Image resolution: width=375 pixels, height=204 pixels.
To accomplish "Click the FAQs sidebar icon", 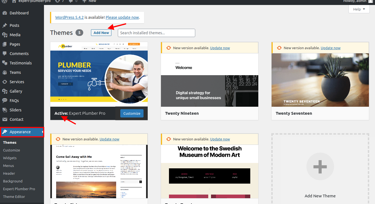I will tap(5, 101).
